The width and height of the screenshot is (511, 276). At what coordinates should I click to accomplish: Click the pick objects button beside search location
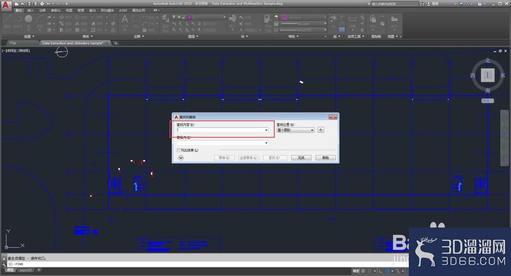[321, 130]
